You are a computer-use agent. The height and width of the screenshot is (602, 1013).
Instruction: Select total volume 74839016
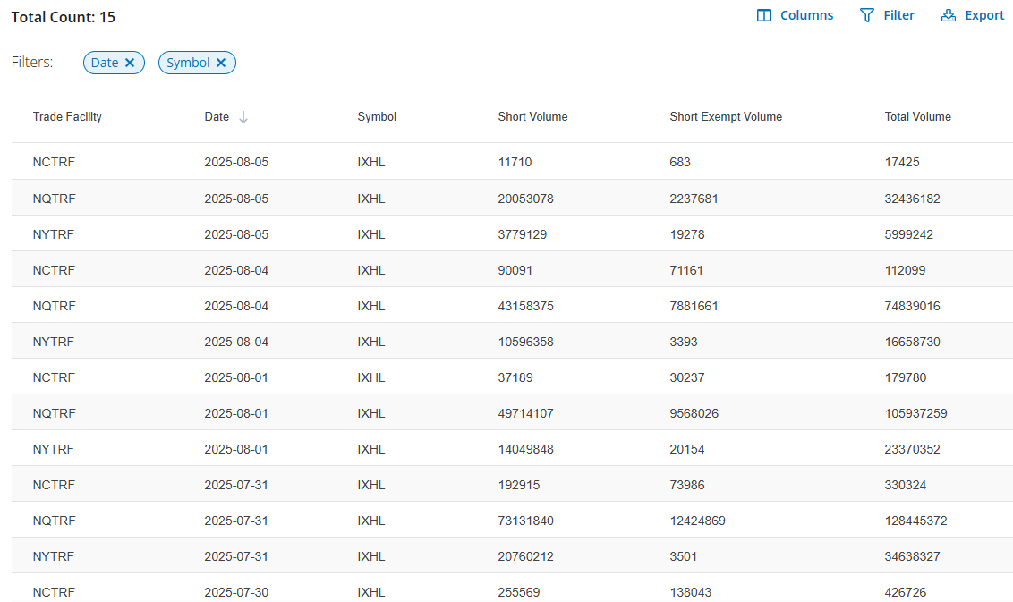click(x=912, y=306)
